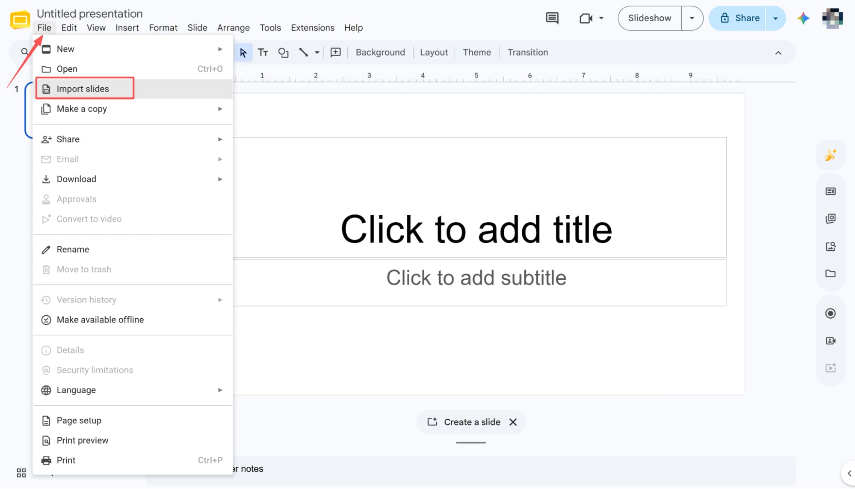Open the image search side panel icon
The width and height of the screenshot is (855, 489).
click(x=830, y=246)
